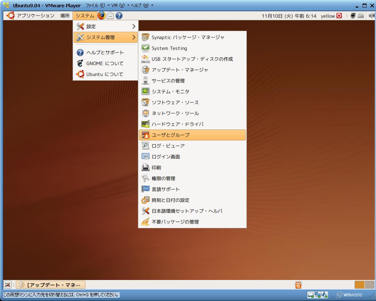
Task: Click the vmware logo in status bar
Action: [350, 295]
